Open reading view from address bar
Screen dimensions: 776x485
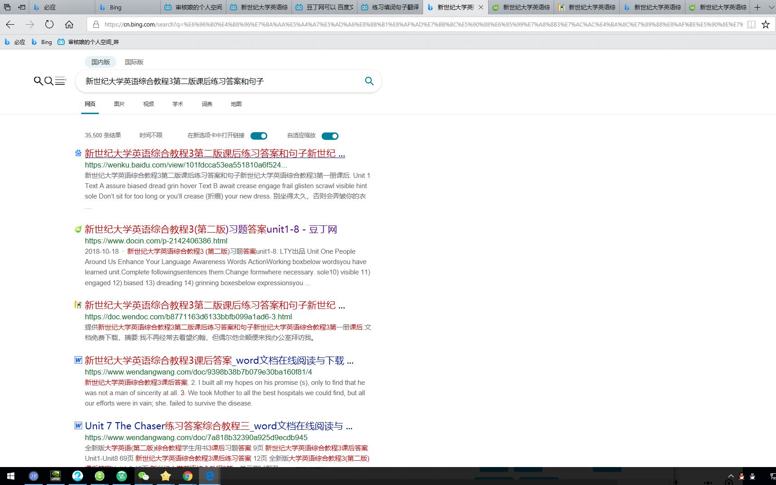click(751, 25)
